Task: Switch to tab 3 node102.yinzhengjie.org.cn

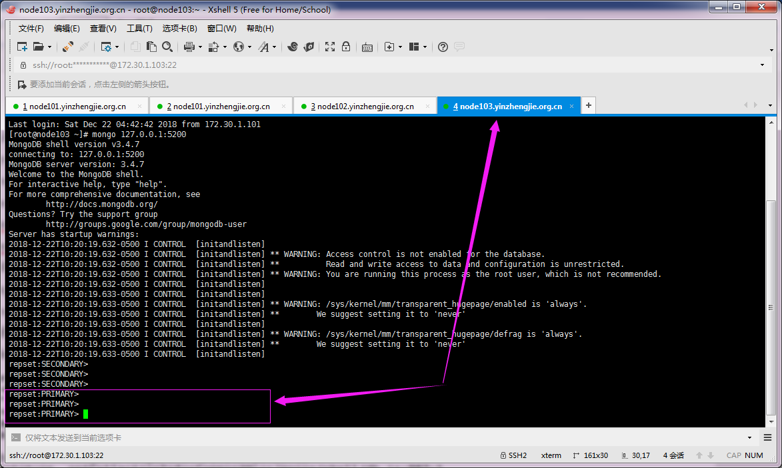Action: [365, 106]
